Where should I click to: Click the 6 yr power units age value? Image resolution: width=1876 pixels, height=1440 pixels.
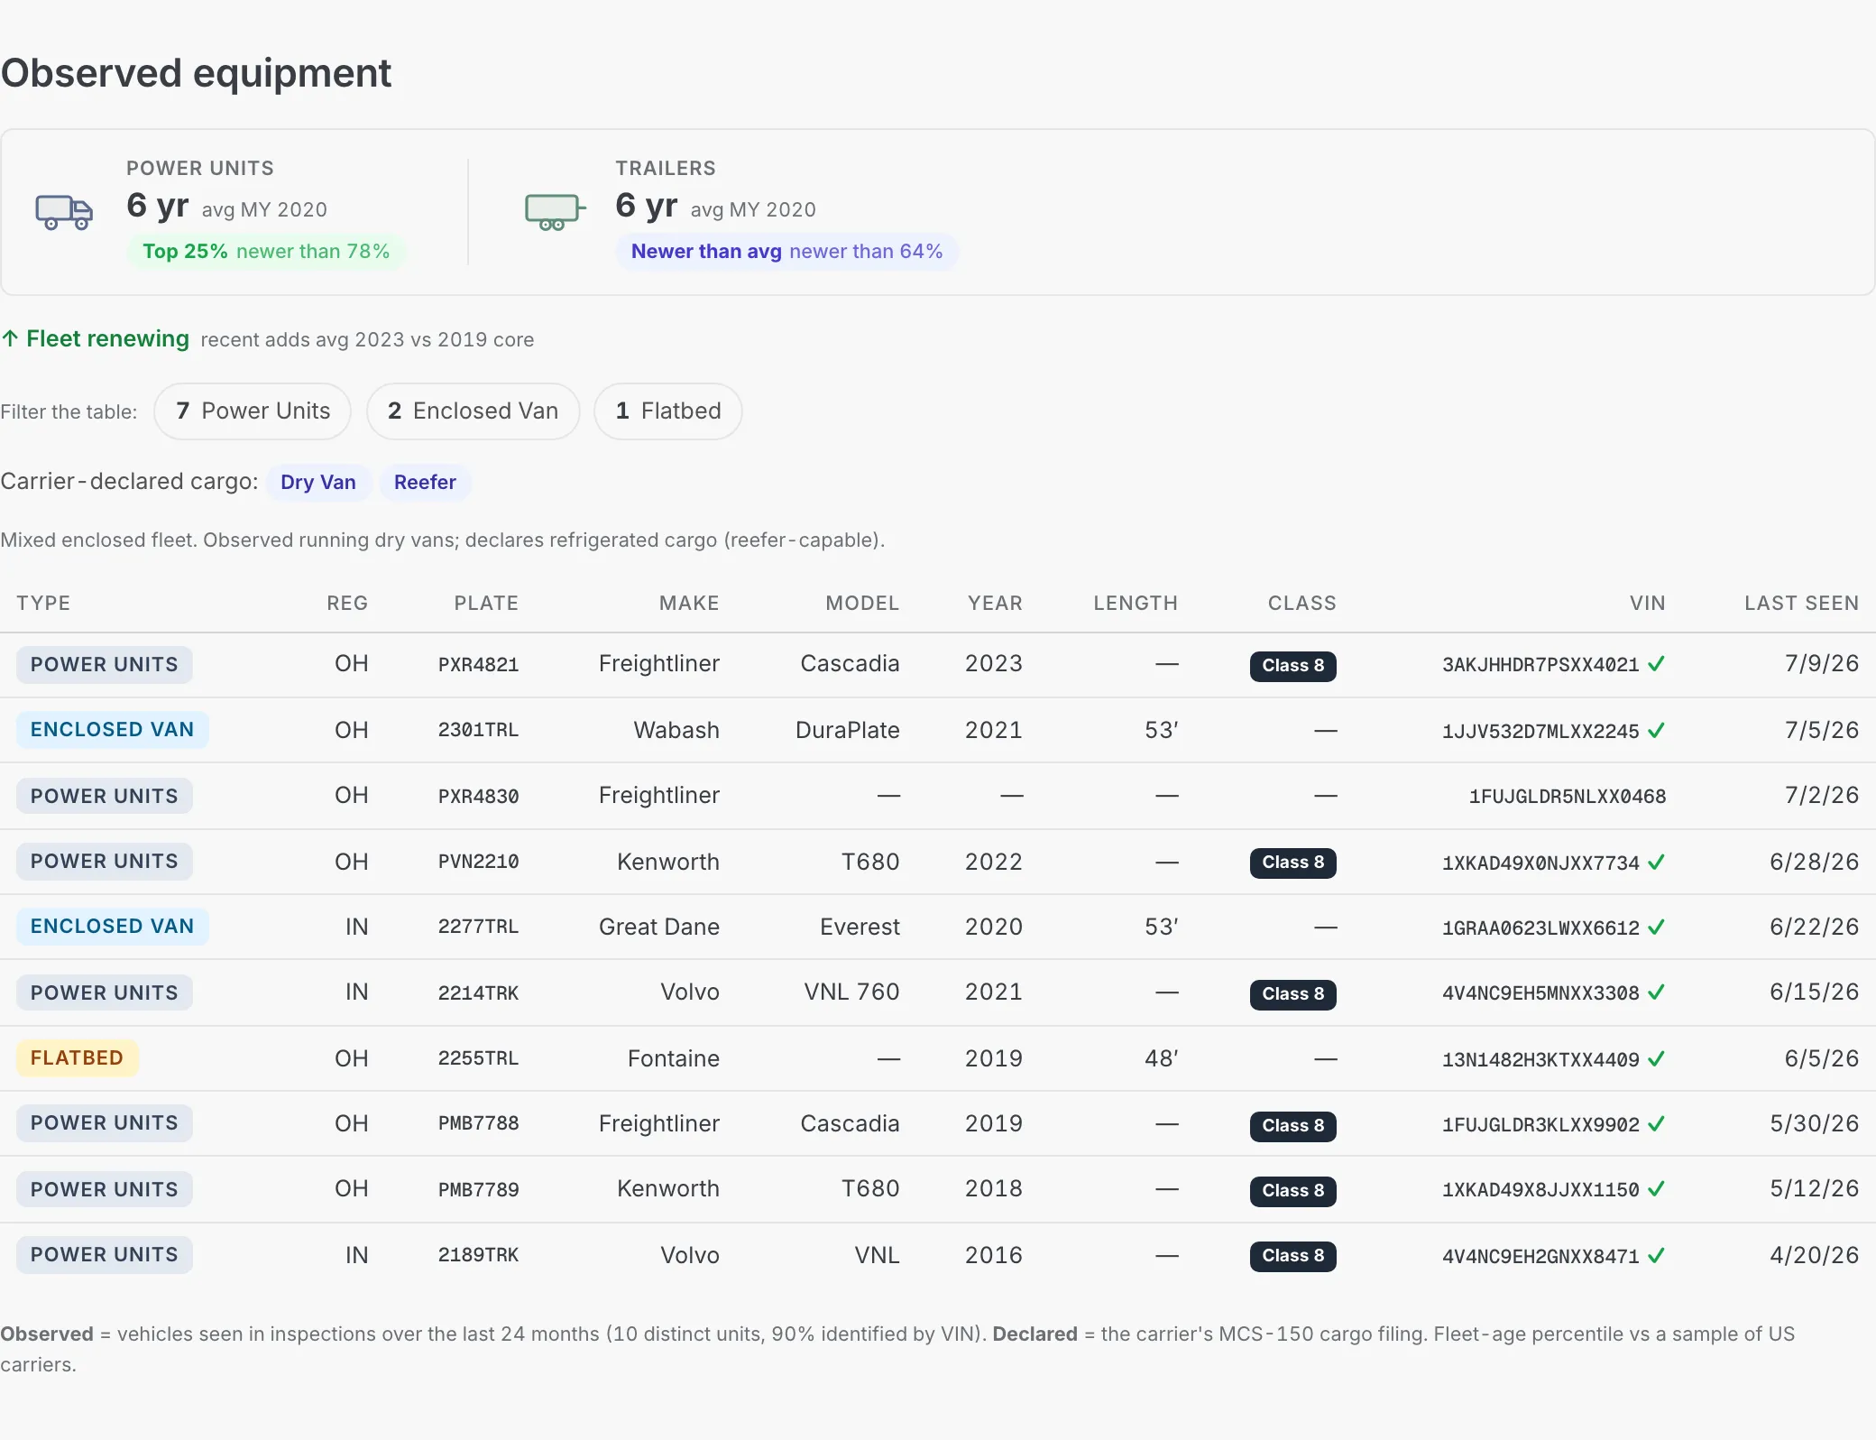(158, 206)
